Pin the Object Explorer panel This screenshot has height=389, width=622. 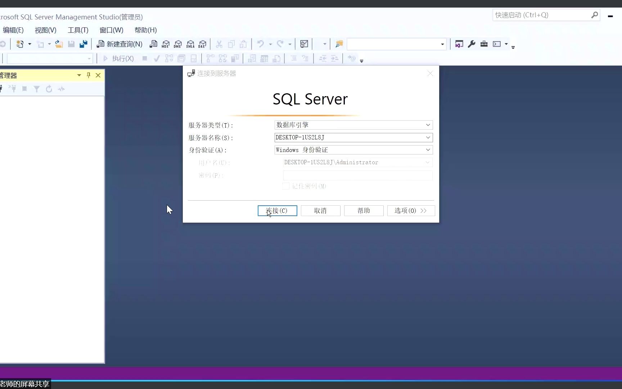click(89, 75)
